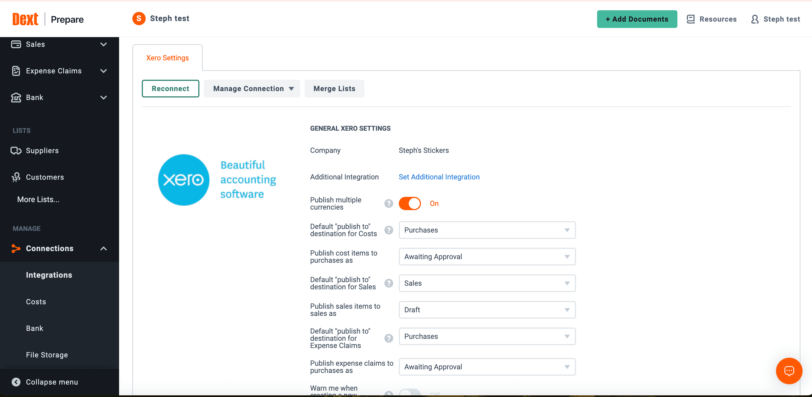Click help icon beside Publish multiple currencies

[x=389, y=203]
